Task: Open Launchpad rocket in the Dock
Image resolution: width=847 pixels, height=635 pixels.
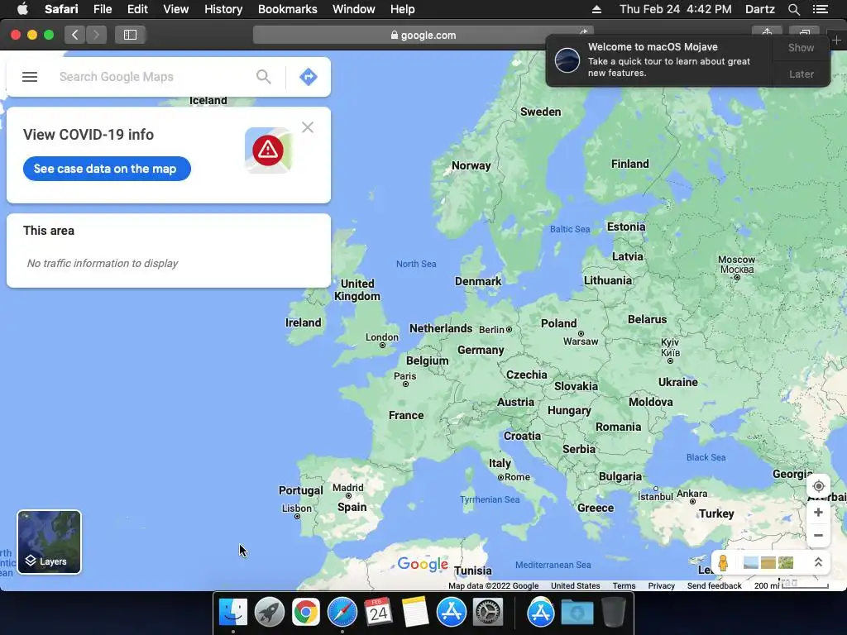Action: (269, 613)
